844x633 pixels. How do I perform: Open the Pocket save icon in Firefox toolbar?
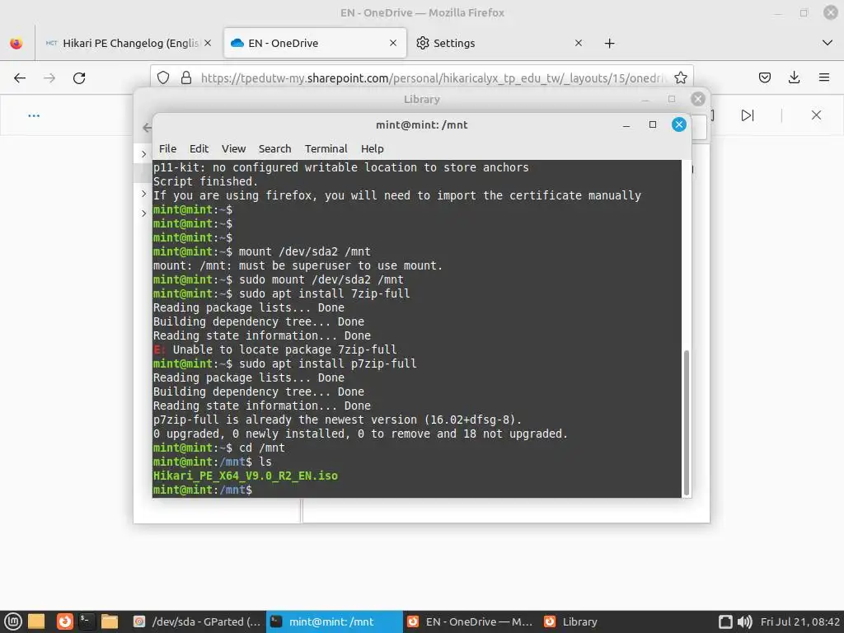[764, 78]
